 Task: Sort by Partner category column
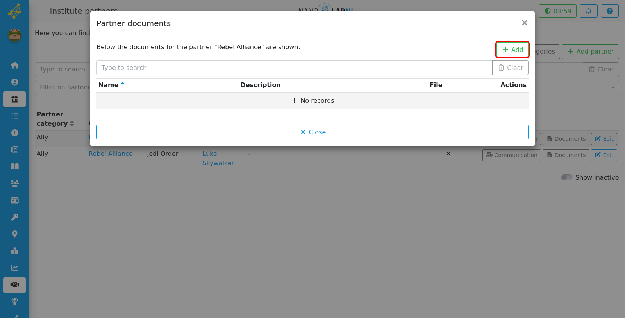coord(55,119)
